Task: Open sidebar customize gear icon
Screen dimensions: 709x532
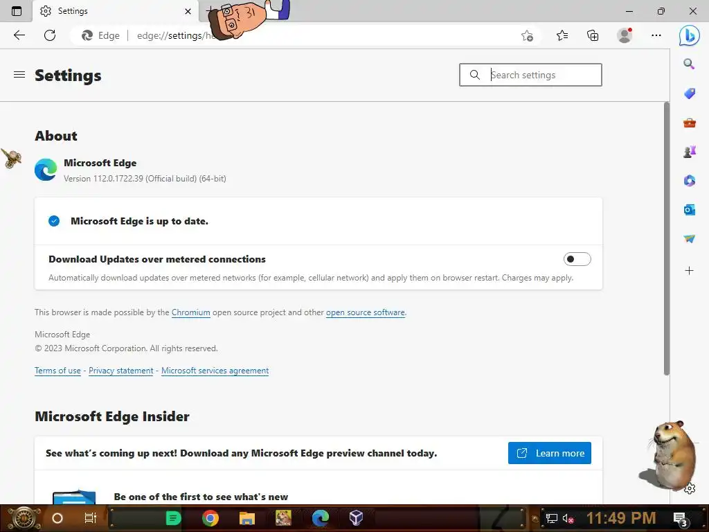Action: click(x=690, y=488)
